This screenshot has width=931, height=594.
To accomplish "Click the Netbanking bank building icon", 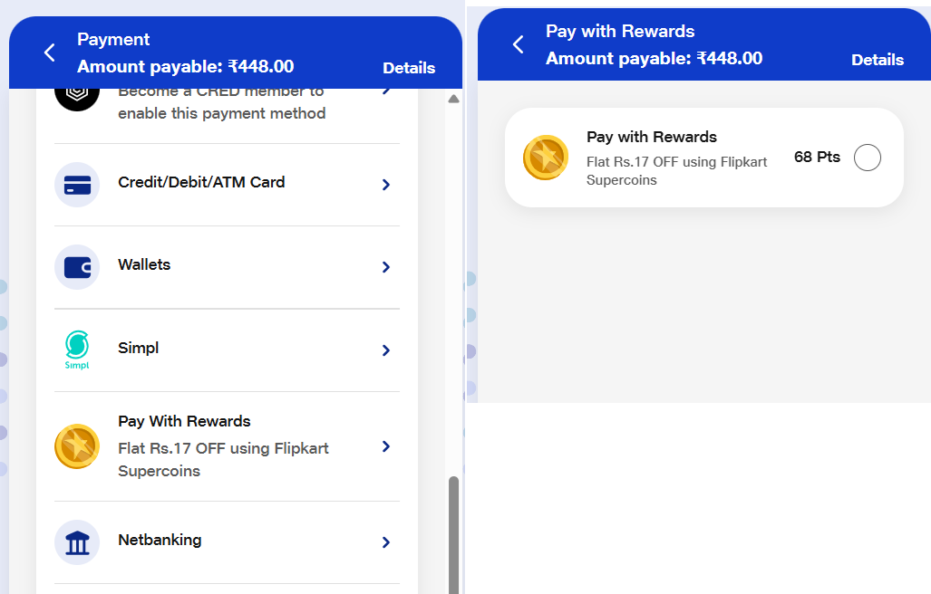I will coord(77,542).
